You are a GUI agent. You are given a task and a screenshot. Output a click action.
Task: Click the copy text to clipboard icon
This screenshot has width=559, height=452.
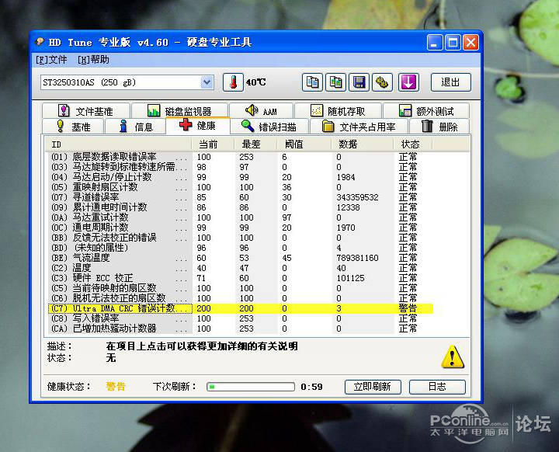click(x=313, y=82)
